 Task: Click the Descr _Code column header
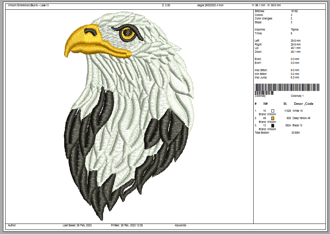pyautogui.click(x=303, y=104)
